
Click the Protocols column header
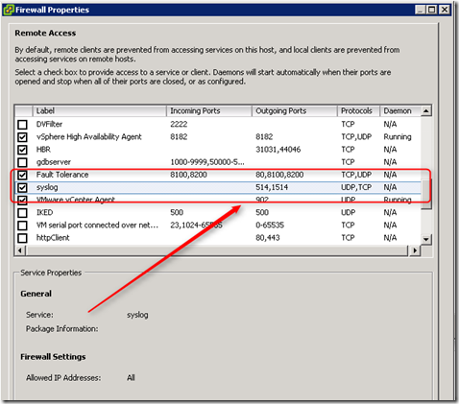click(x=358, y=111)
